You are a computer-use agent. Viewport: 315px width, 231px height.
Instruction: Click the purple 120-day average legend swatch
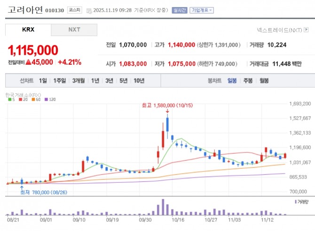(47, 99)
